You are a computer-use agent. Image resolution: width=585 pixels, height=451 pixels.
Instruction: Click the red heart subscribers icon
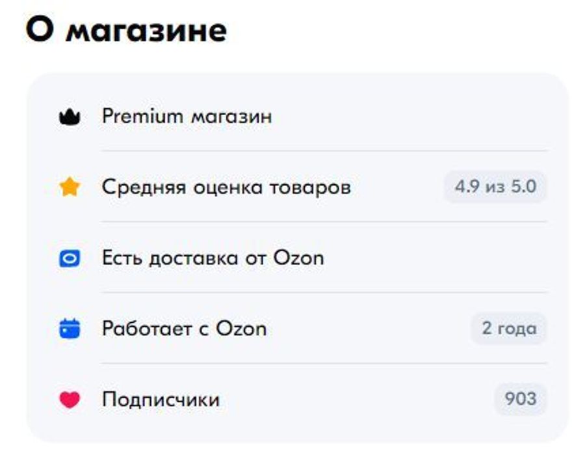click(68, 398)
